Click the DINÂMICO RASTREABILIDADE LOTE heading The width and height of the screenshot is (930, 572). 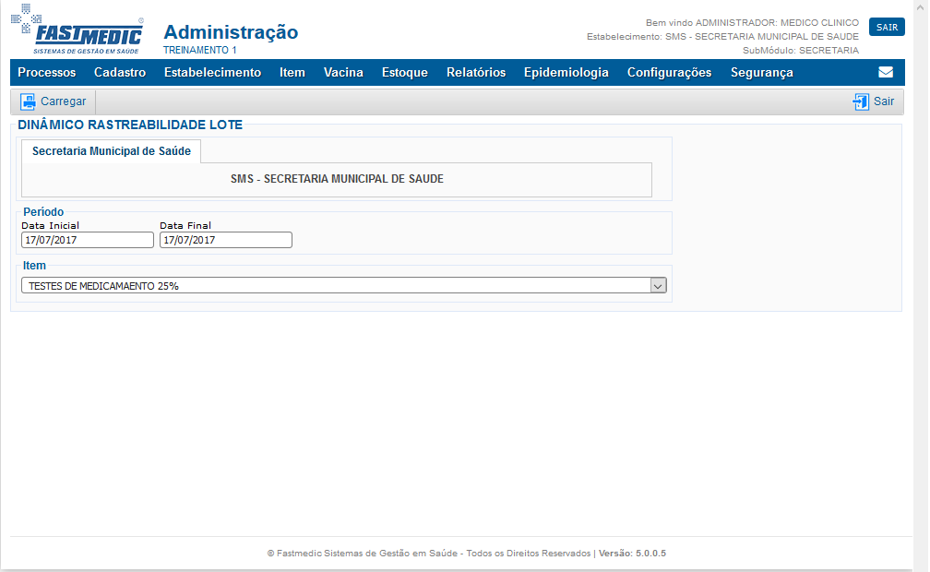pos(130,125)
